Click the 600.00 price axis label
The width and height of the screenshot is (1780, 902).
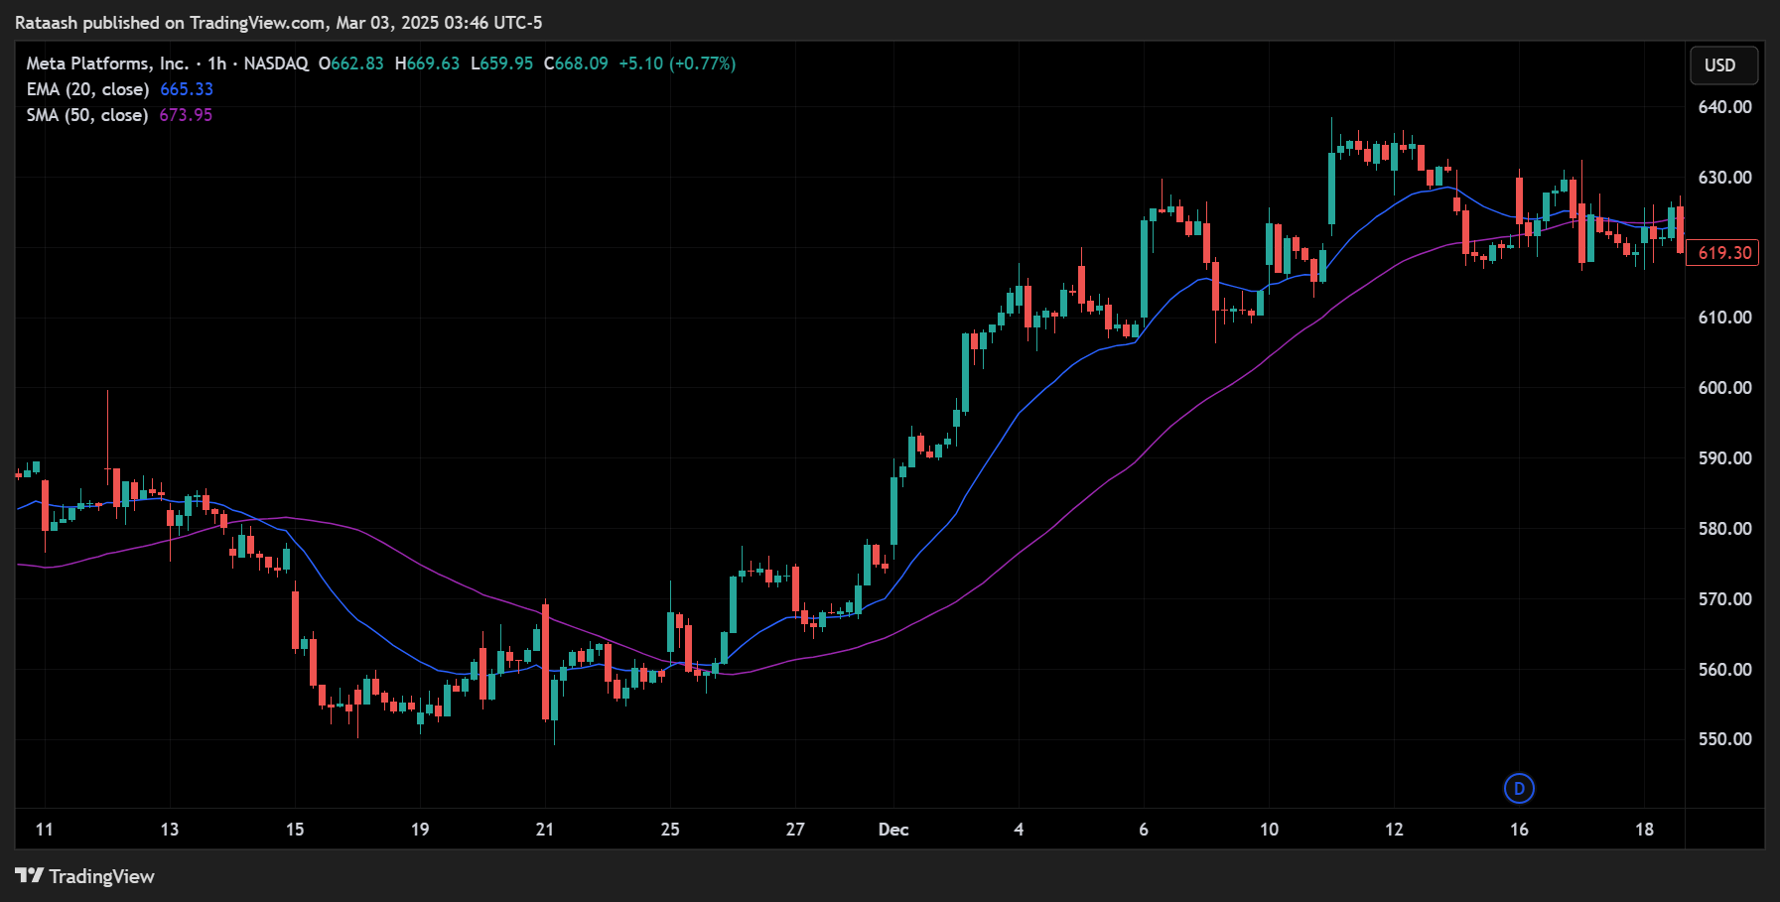[1724, 388]
